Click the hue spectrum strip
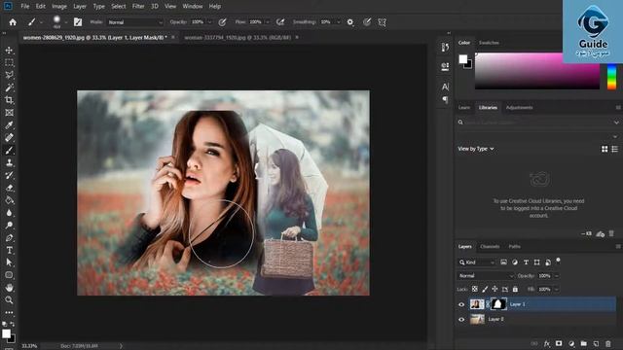The height and width of the screenshot is (350, 623). pos(611,76)
